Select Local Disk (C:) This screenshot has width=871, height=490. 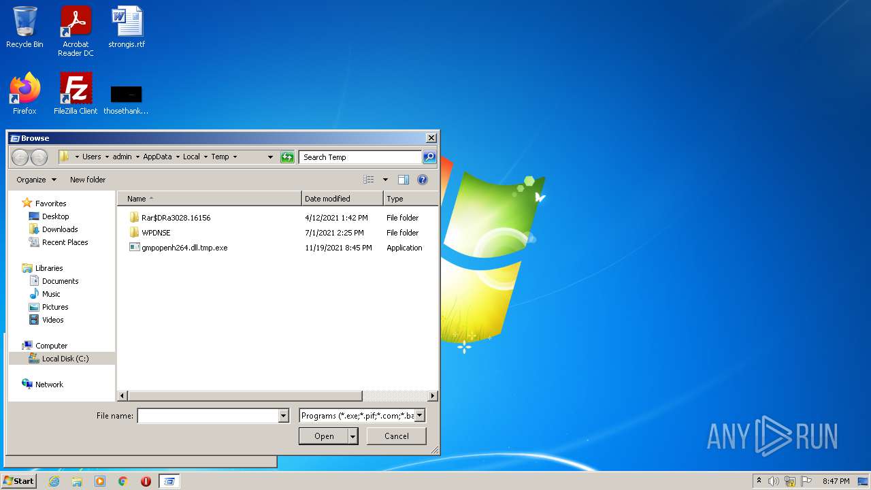62,359
